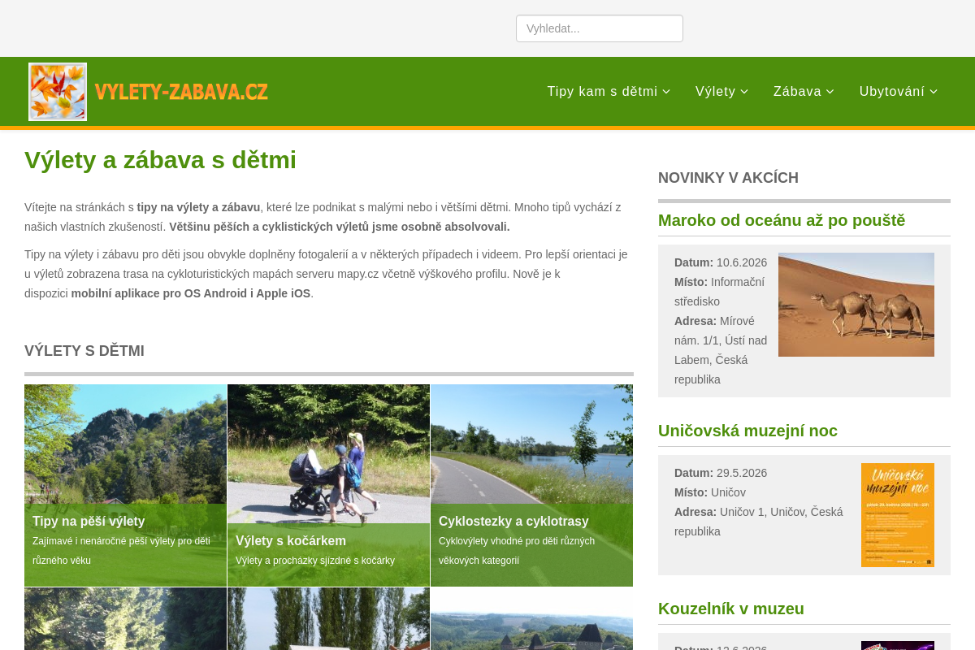Click the Výlety a zábava s dětmi heading
This screenshot has width=975, height=650.
click(160, 160)
